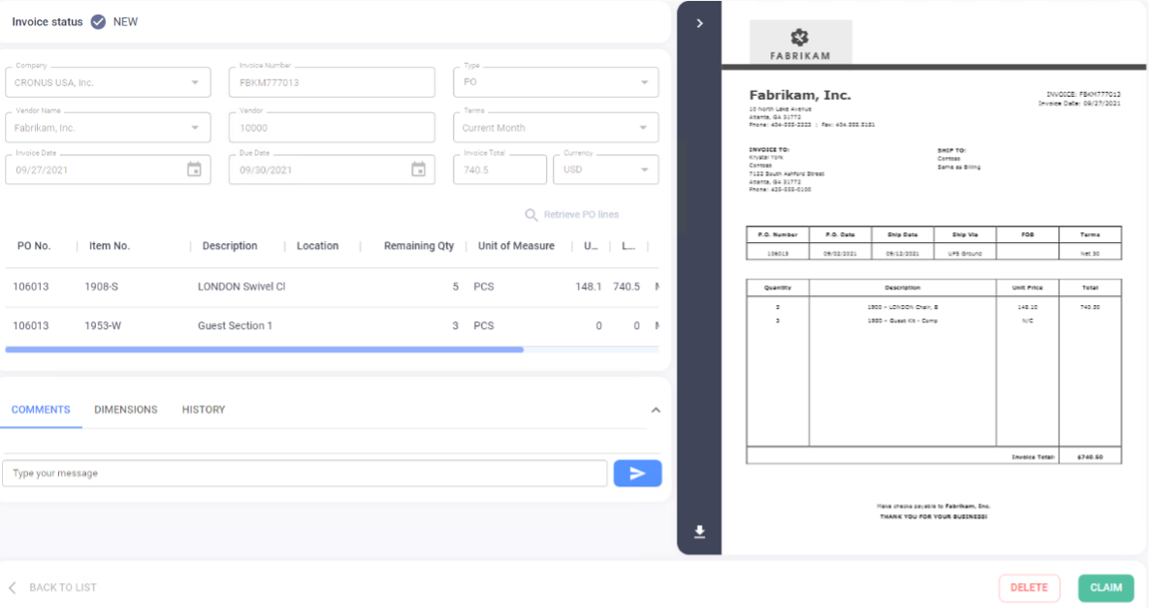This screenshot has height=612, width=1152.
Task: Click the Back to list arrow icon
Action: pyautogui.click(x=13, y=588)
